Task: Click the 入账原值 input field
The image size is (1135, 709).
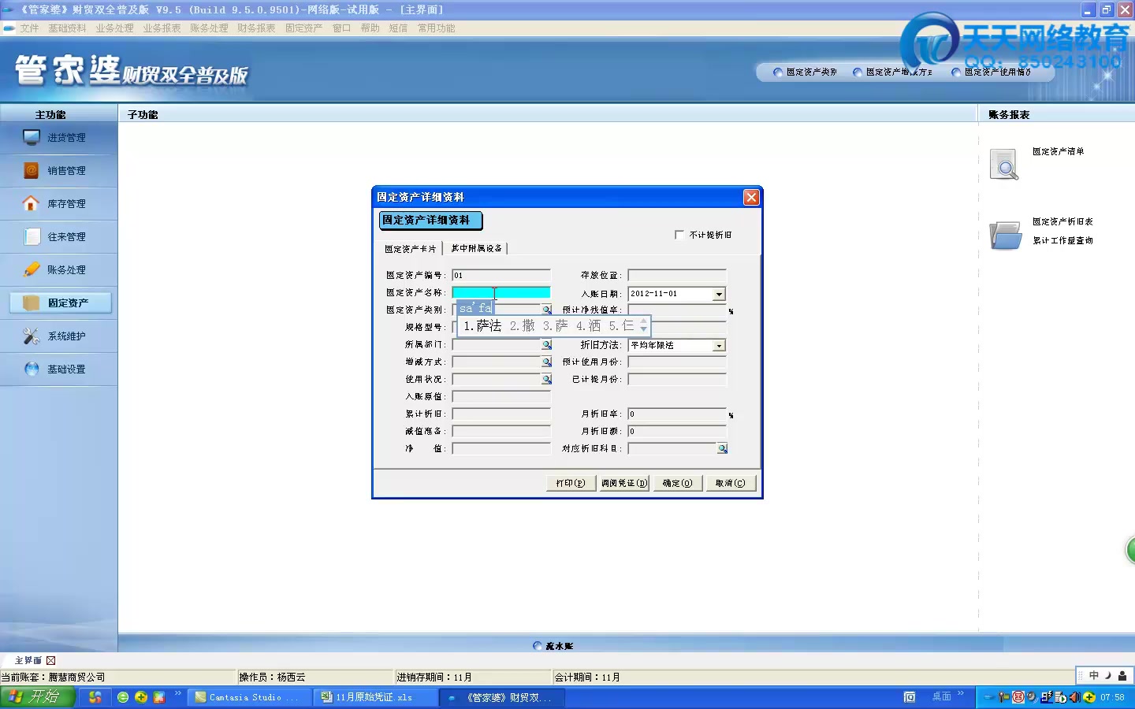Action: click(x=501, y=397)
